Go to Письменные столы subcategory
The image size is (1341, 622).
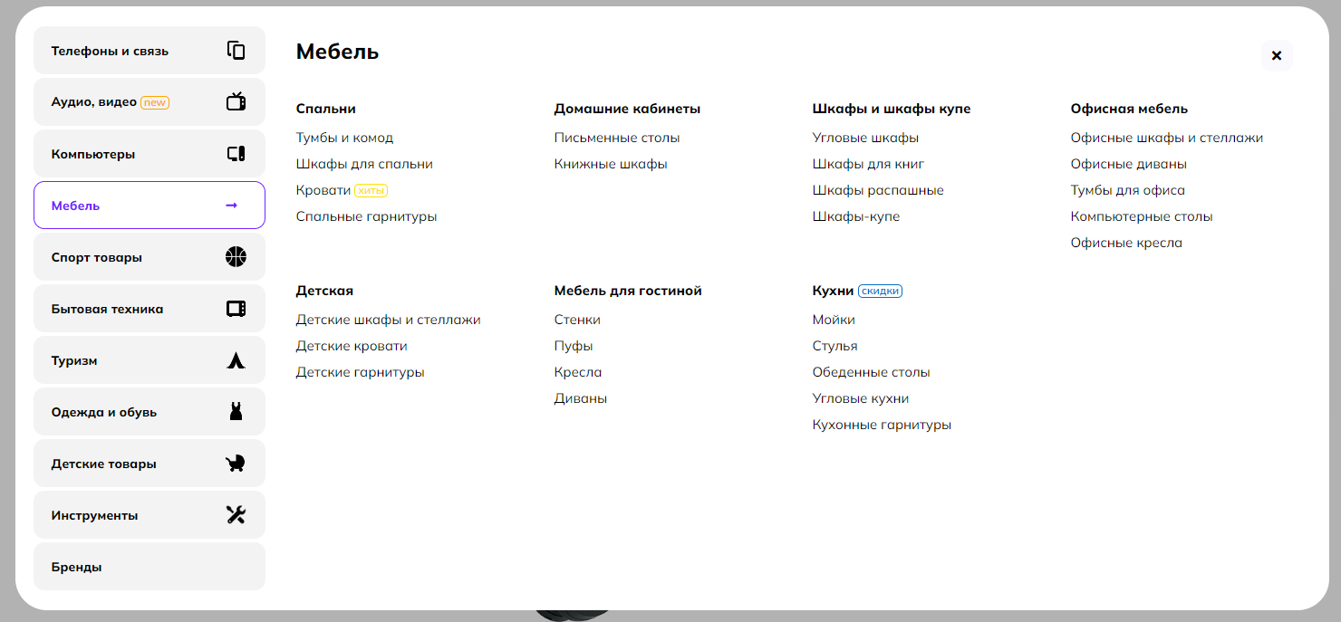[617, 138]
